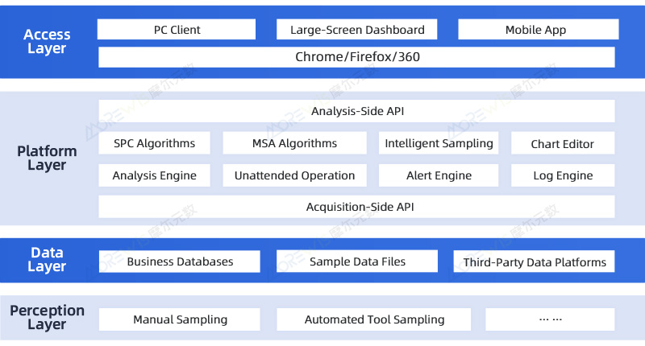Image resolution: width=645 pixels, height=346 pixels.
Task: Select the Log Engine block
Action: pos(562,175)
